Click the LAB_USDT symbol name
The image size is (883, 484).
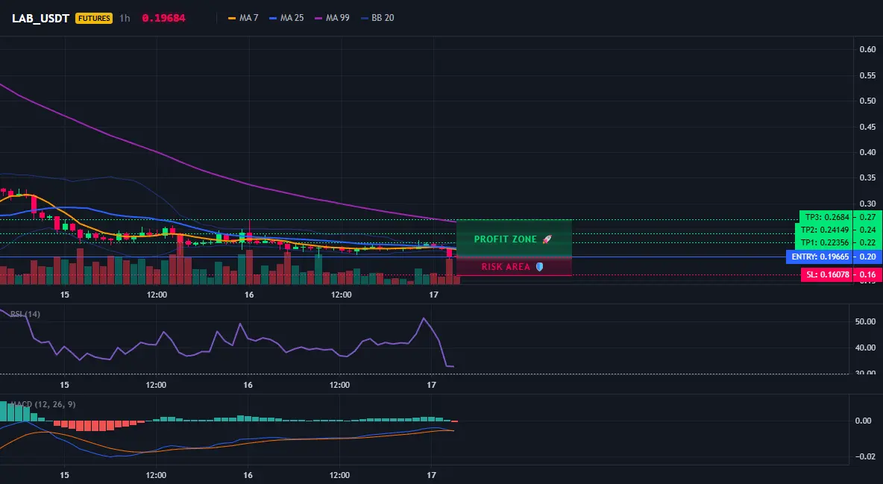(40, 18)
